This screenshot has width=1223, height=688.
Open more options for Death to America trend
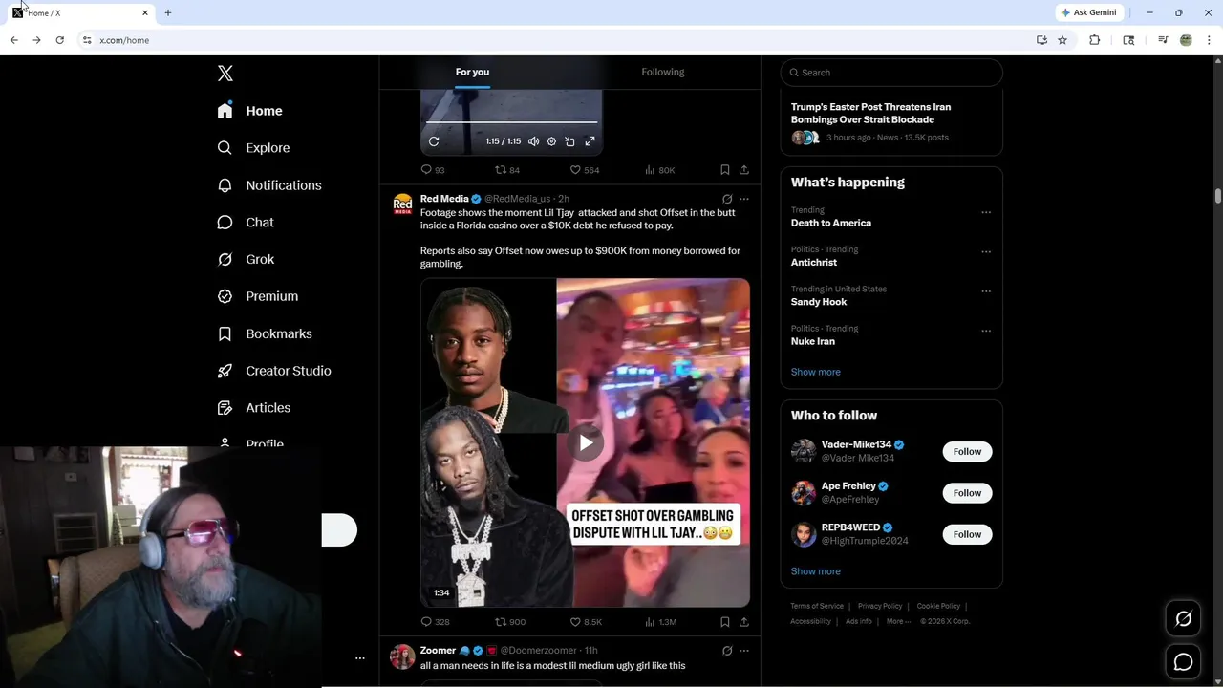tap(986, 212)
